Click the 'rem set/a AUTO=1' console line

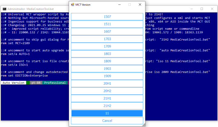[x=15, y=54]
